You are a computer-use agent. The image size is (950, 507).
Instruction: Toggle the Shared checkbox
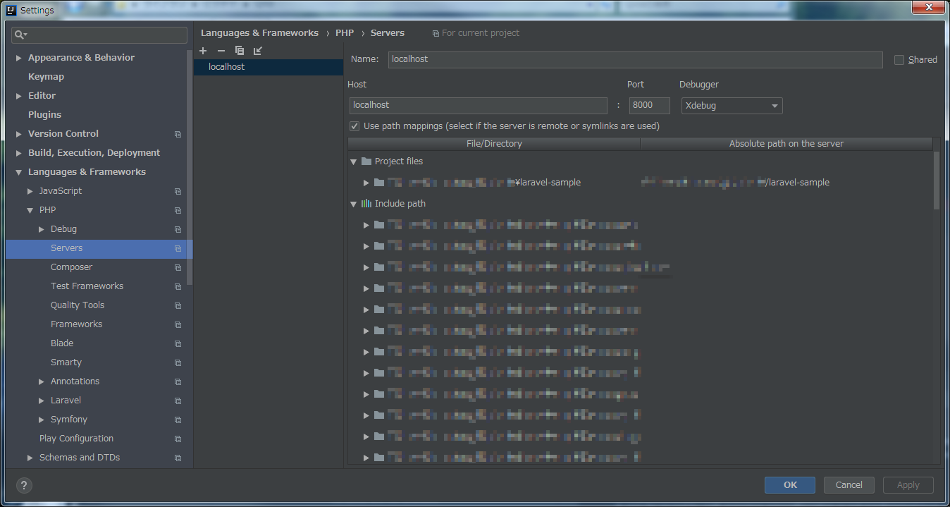(x=899, y=60)
